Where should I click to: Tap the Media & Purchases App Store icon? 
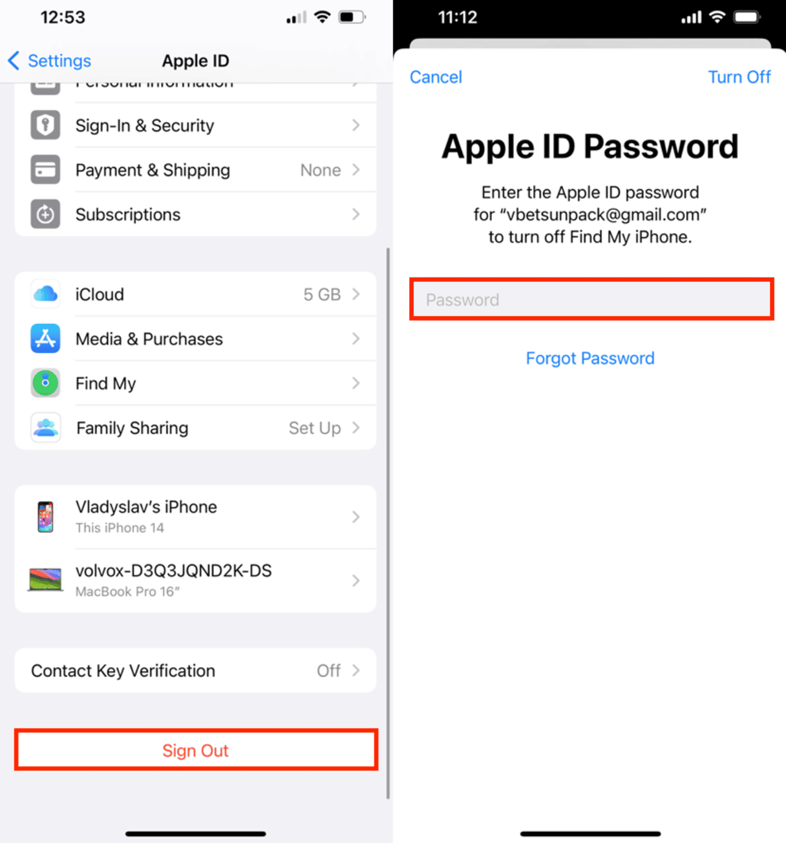45,339
